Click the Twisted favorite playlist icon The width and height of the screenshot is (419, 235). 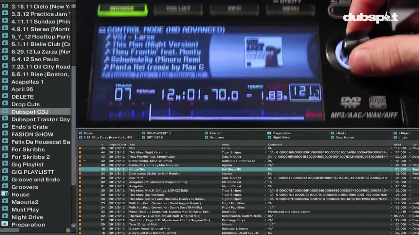point(207,133)
